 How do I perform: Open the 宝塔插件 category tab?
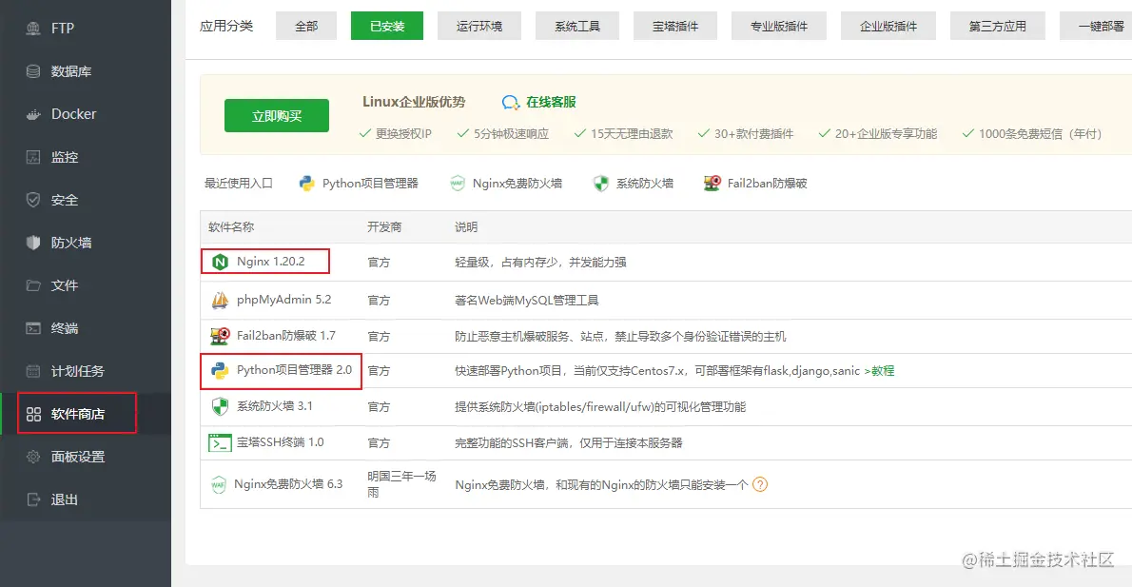[x=675, y=26]
